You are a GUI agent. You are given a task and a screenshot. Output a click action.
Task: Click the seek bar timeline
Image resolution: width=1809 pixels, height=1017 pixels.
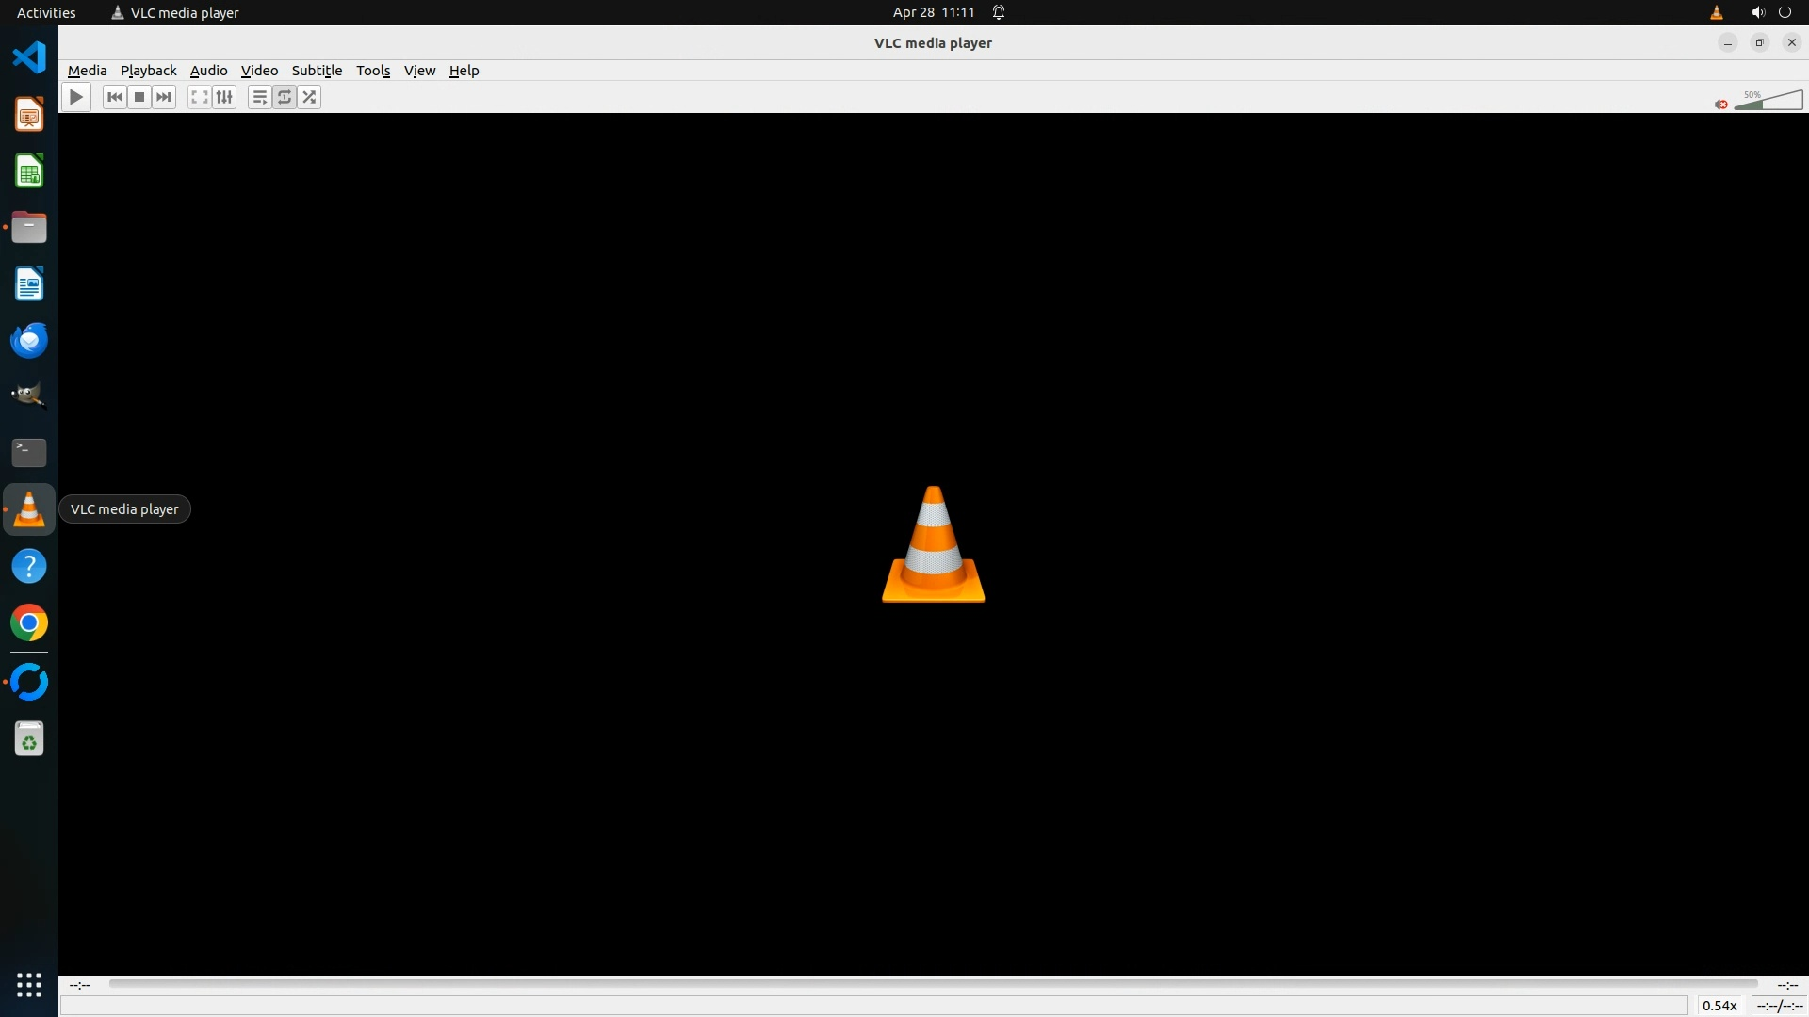tap(933, 984)
